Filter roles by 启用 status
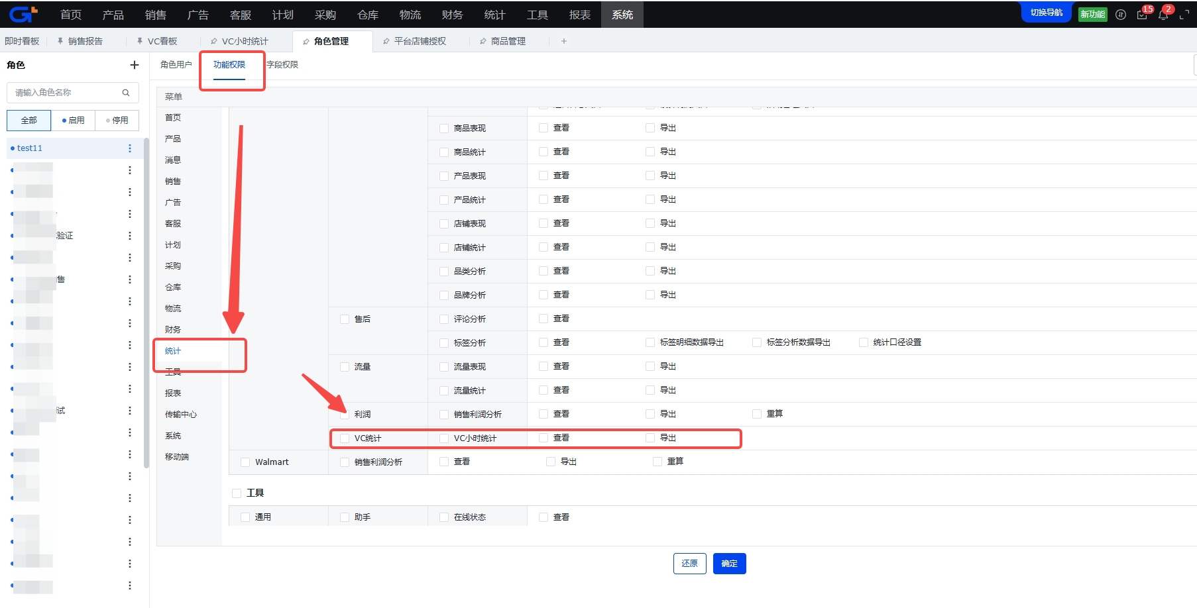 coord(74,121)
